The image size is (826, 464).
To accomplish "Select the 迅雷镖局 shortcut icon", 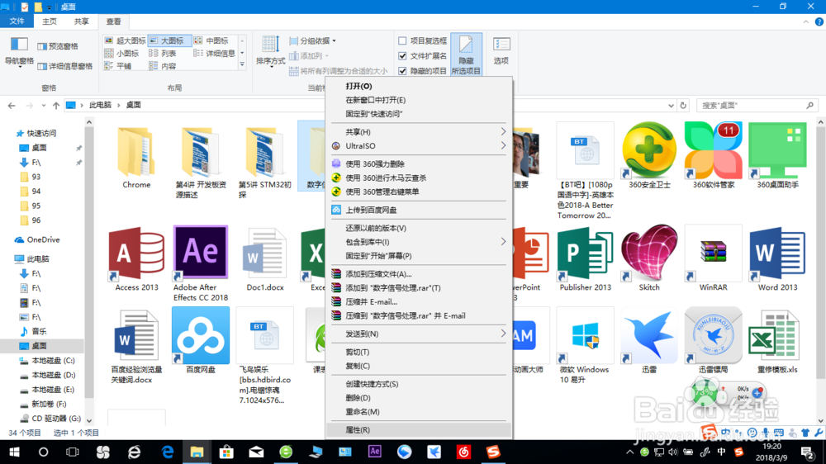I will pyautogui.click(x=714, y=335).
